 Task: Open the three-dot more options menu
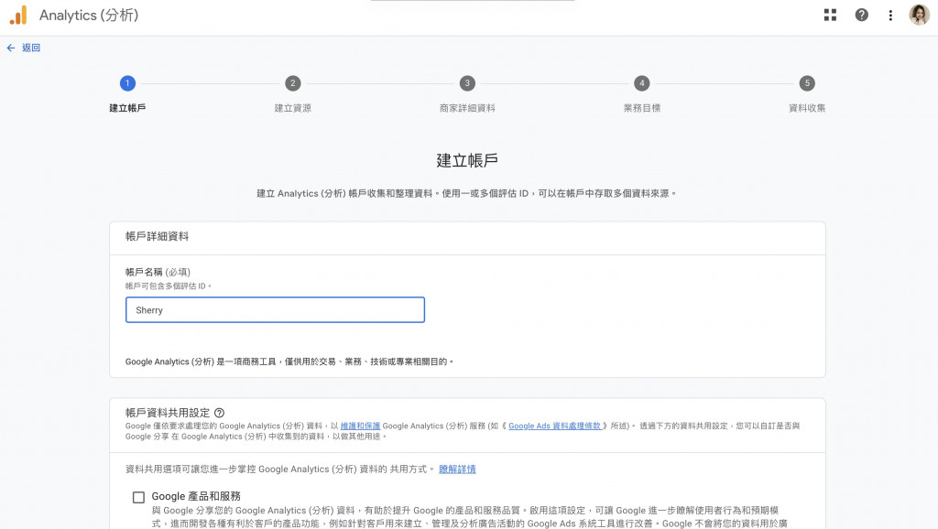pyautogui.click(x=890, y=15)
